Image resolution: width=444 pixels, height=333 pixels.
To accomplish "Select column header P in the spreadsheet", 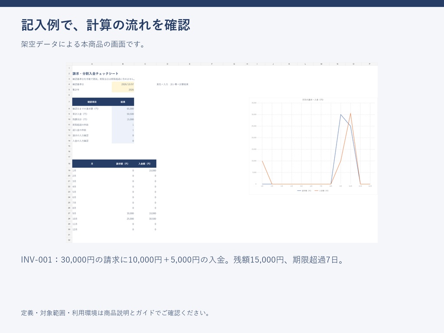I will coord(369,64).
